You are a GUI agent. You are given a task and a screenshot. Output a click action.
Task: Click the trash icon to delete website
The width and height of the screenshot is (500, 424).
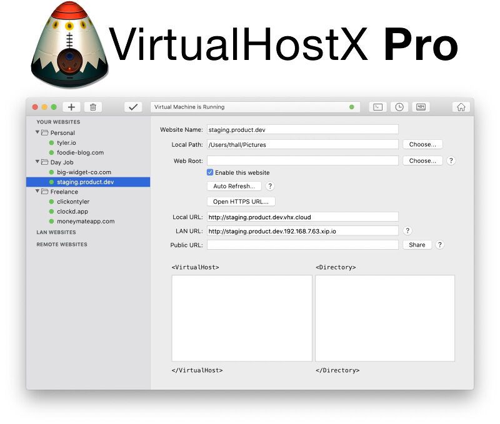pos(92,107)
